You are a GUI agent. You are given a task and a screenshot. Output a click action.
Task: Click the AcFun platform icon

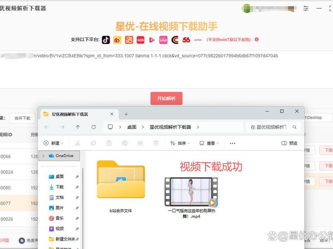pyautogui.click(x=198, y=40)
